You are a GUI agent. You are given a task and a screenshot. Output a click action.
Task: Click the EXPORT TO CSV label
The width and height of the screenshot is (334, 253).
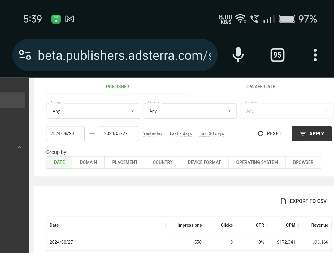(308, 201)
